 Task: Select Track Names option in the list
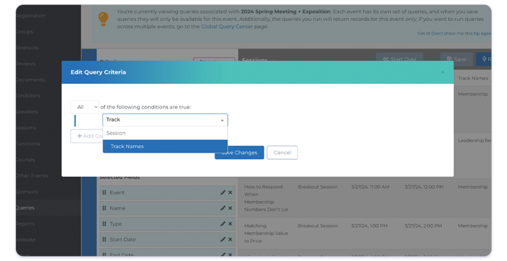(x=165, y=146)
